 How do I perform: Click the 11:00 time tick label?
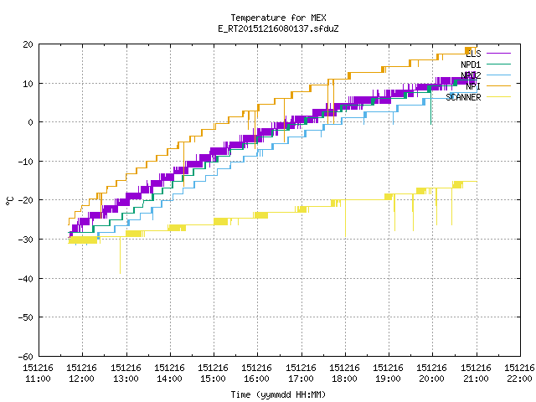click(39, 379)
